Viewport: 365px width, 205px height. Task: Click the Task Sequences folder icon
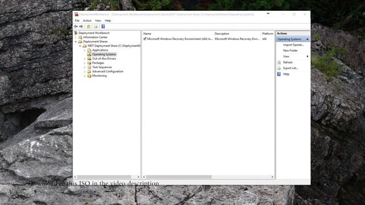(89, 67)
